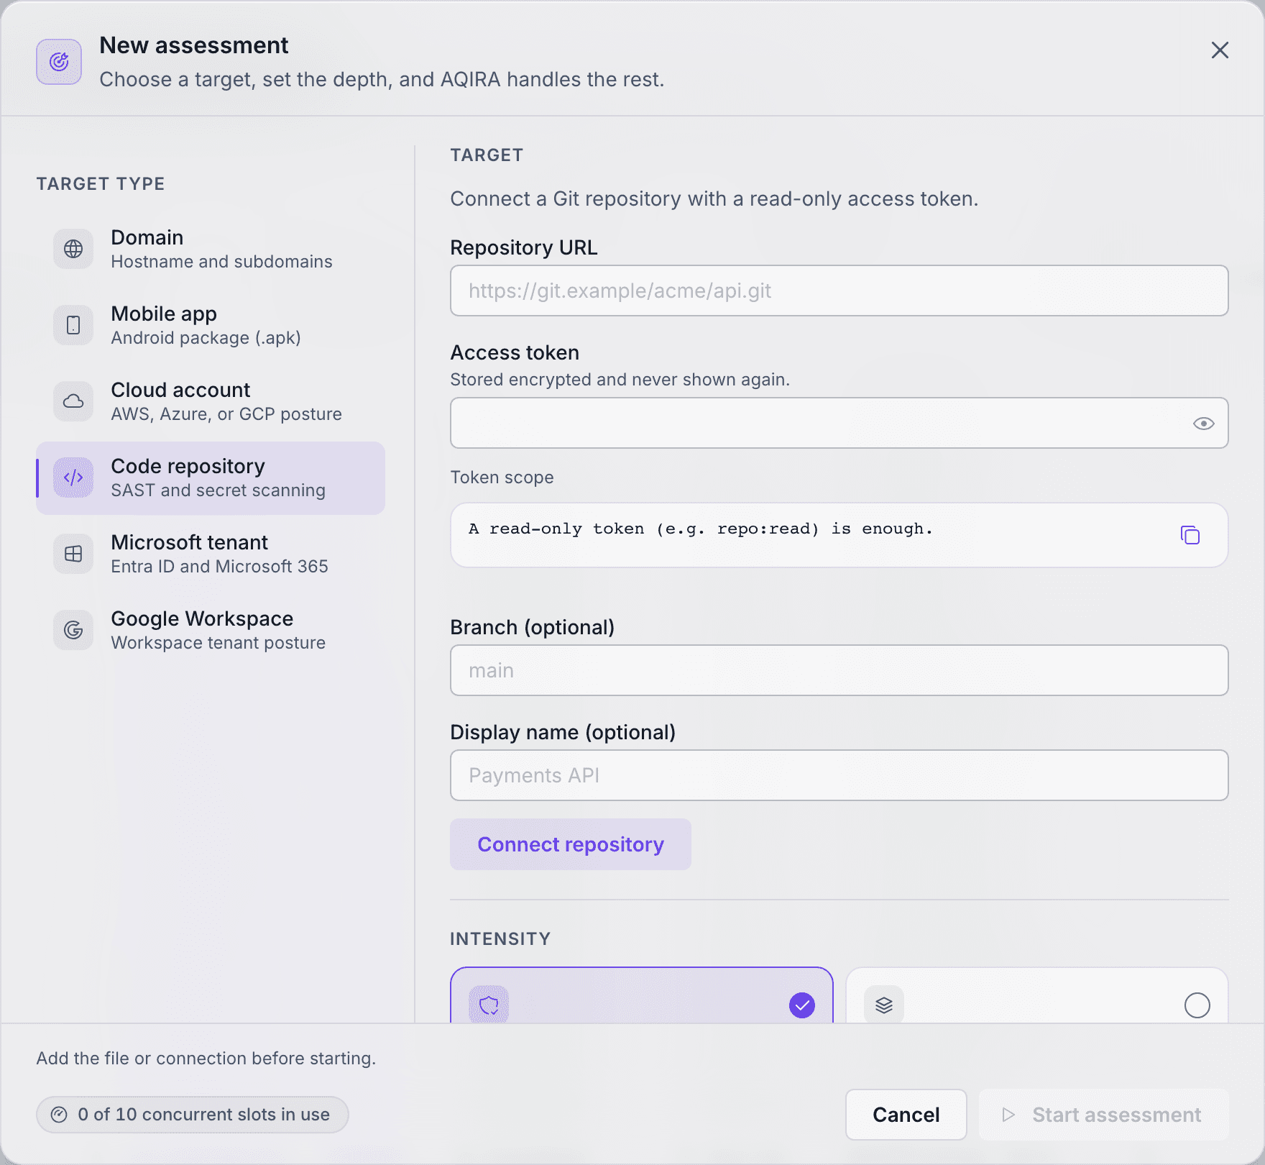
Task: Click the INTENSITY section heading
Action: (x=500, y=938)
